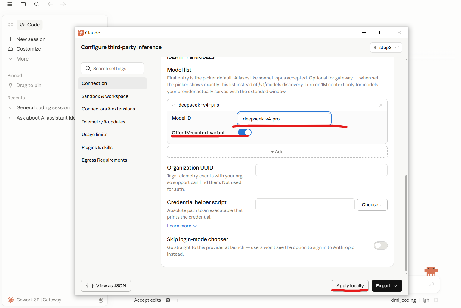461x308 pixels.
Task: Maximize the Claude settings dialog
Action: pos(381,33)
